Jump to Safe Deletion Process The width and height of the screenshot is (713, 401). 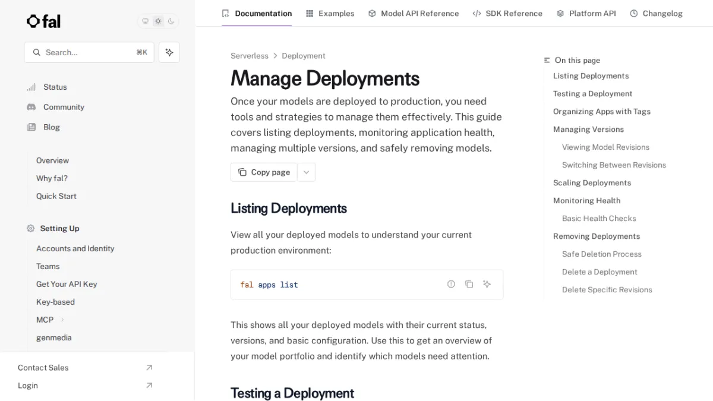[602, 254]
